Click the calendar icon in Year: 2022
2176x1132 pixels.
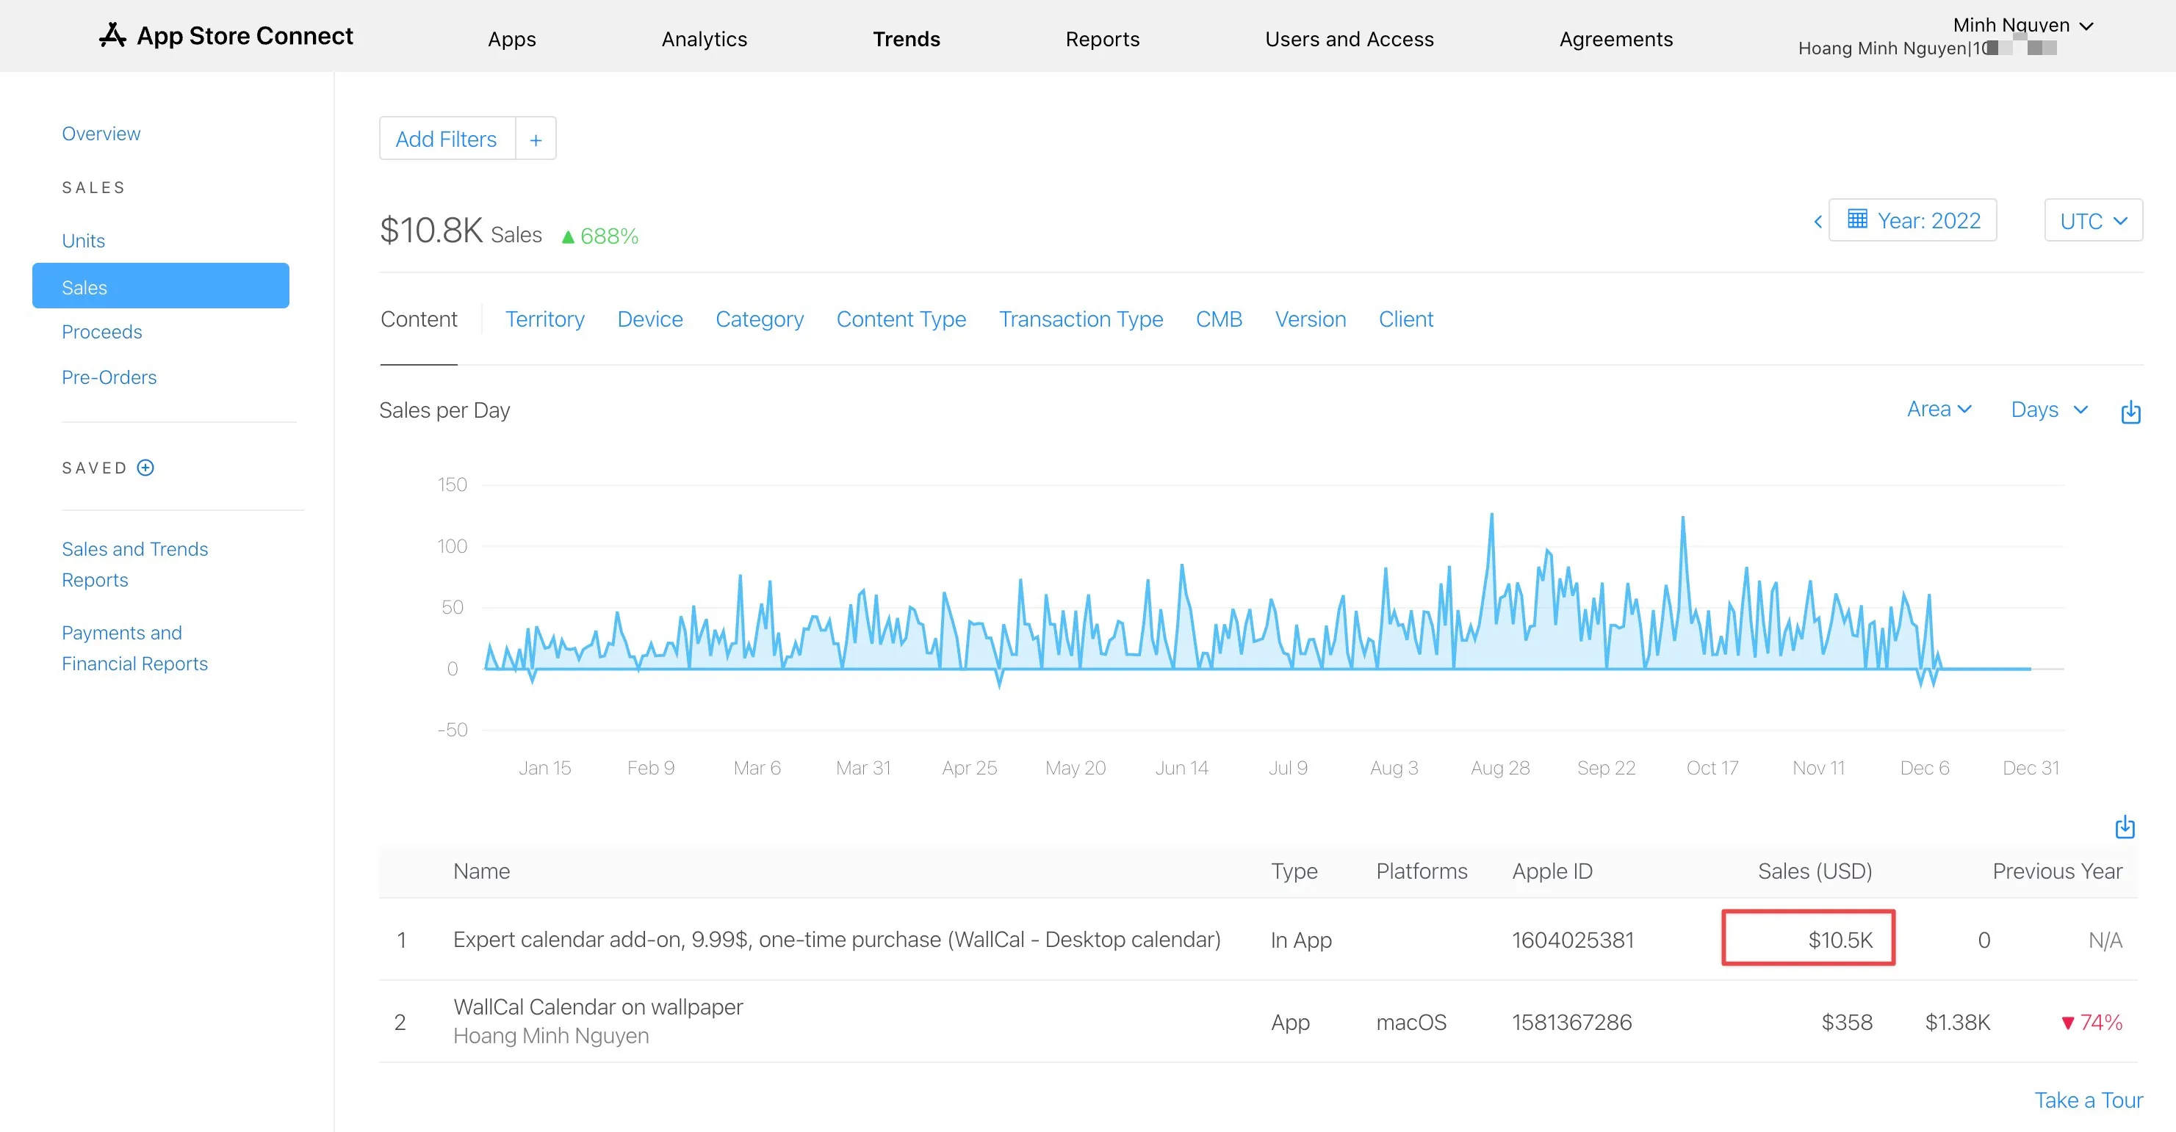(1858, 219)
